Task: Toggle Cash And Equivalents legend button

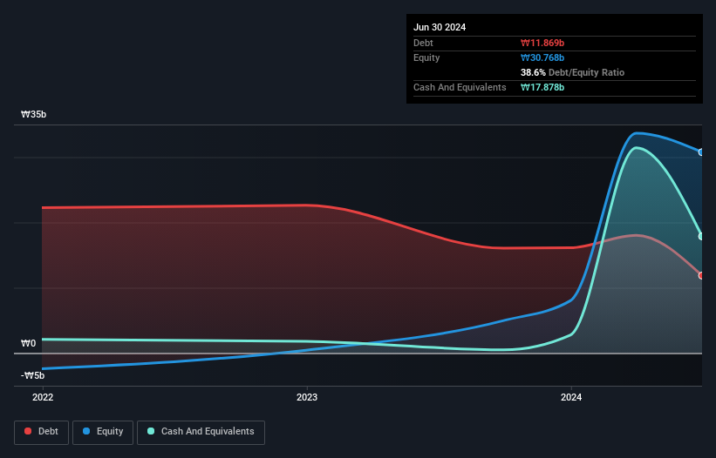Action: point(201,432)
